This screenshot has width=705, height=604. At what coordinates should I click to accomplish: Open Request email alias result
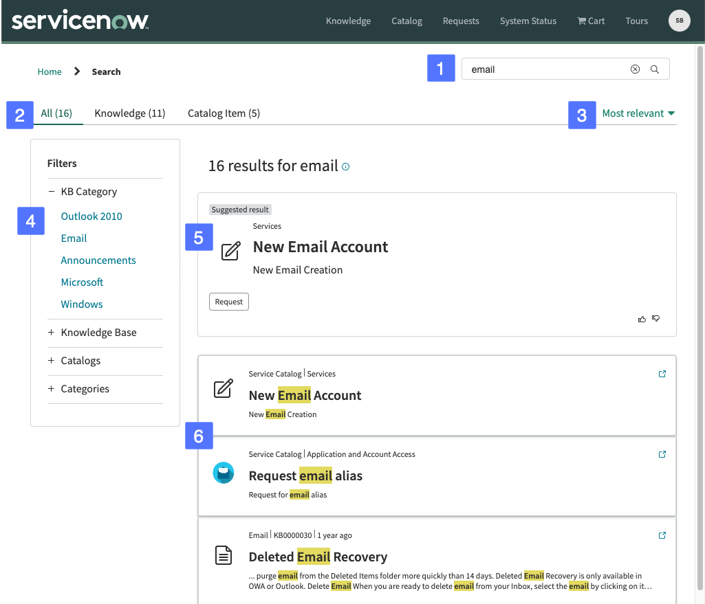[x=305, y=476]
